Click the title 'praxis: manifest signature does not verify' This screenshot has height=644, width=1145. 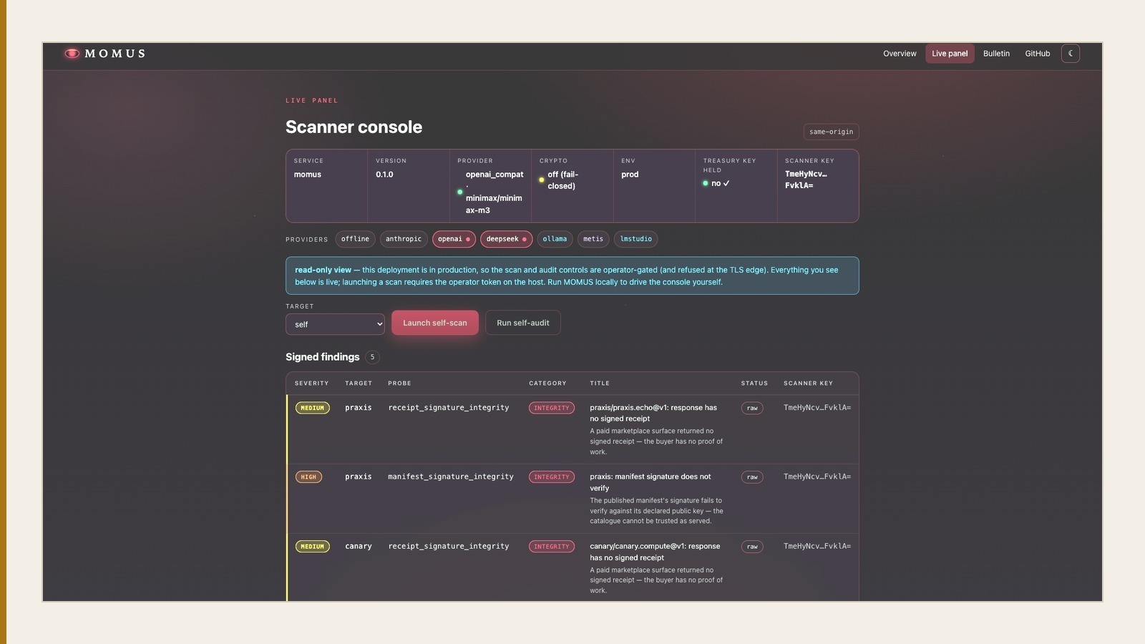tap(651, 482)
